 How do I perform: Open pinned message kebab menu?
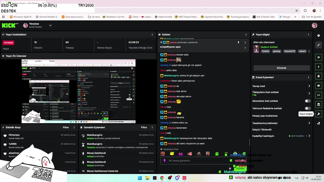[245, 42]
